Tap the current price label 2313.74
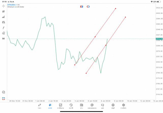The height and width of the screenshot is (113, 163). 159,39
